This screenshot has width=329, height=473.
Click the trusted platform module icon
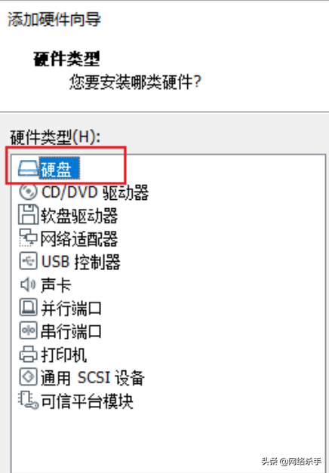point(28,401)
